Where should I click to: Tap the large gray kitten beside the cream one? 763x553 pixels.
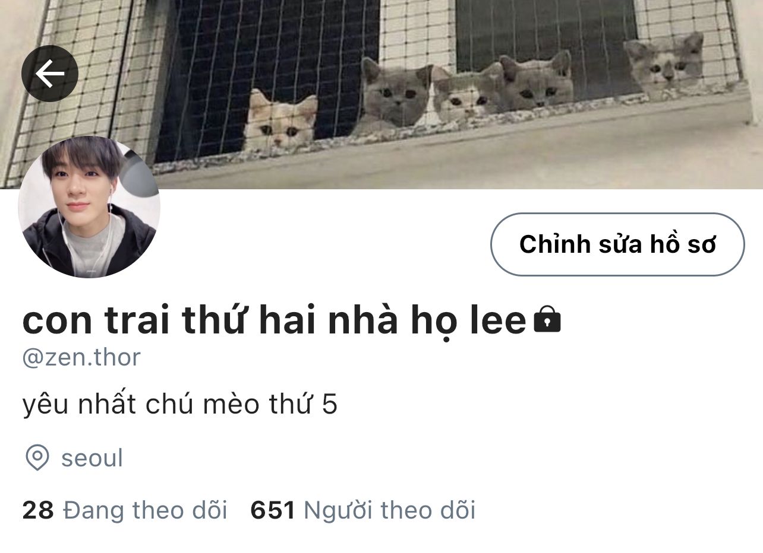click(392, 95)
